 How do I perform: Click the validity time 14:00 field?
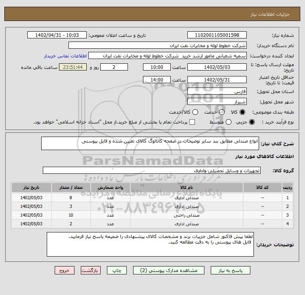(157, 80)
